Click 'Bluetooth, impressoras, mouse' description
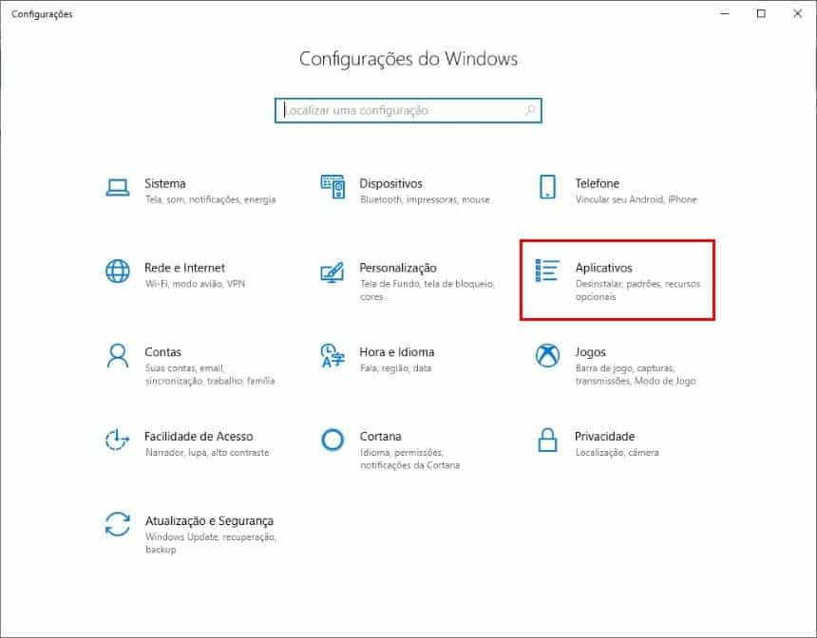Screen dimensions: 817x638 coord(426,199)
